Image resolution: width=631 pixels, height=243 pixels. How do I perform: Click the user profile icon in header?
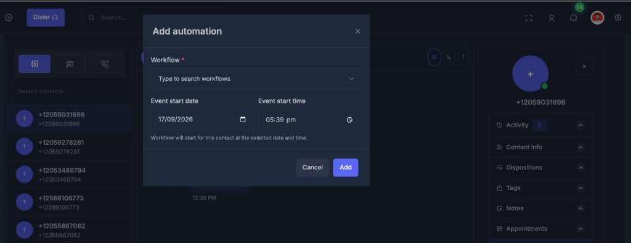pyautogui.click(x=552, y=18)
